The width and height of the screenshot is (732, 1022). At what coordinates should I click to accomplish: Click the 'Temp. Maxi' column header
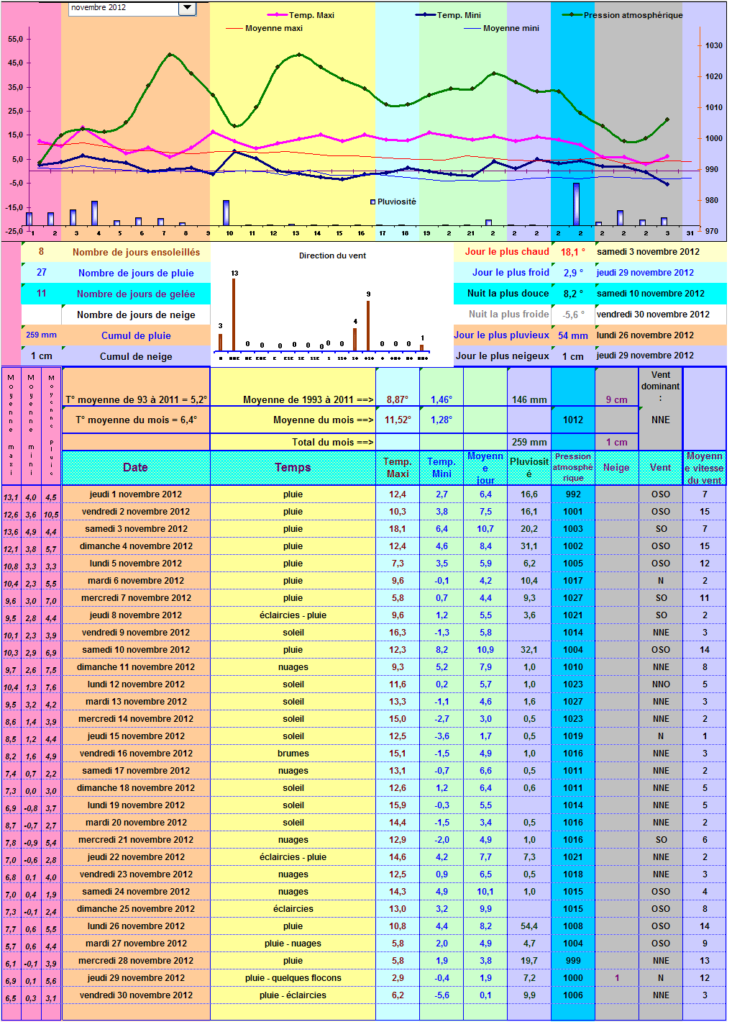(398, 468)
